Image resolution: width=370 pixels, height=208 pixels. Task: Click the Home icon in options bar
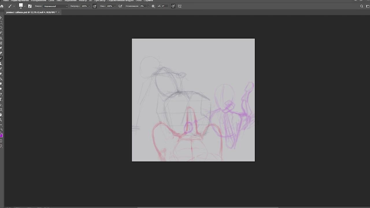click(x=2, y=6)
